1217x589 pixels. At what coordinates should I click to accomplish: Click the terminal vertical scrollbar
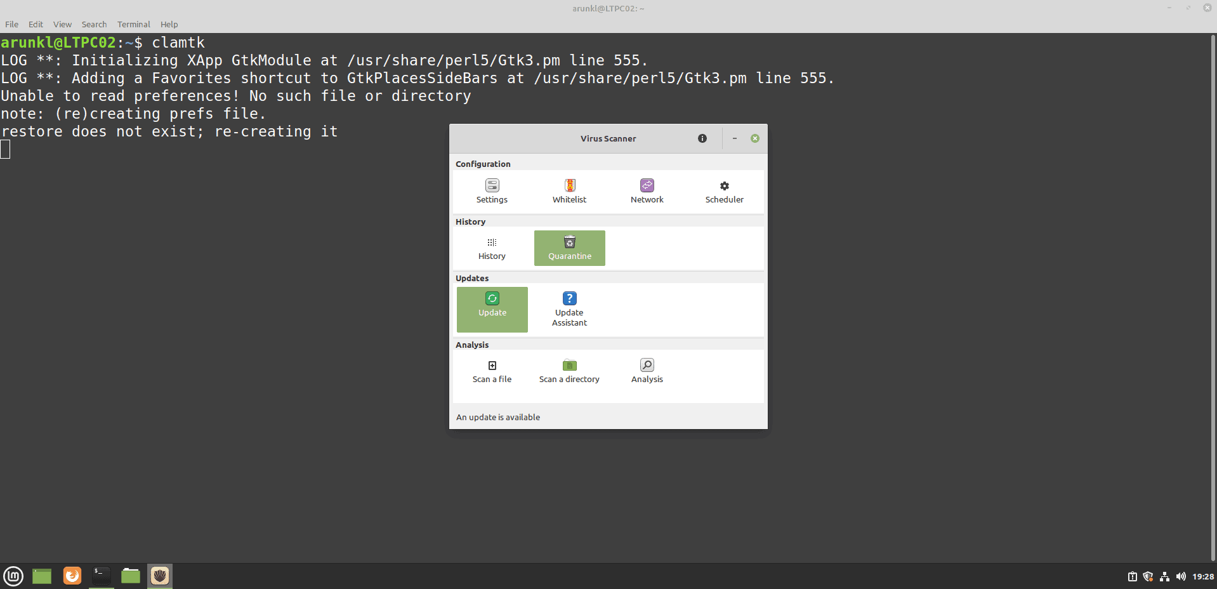point(1213,298)
